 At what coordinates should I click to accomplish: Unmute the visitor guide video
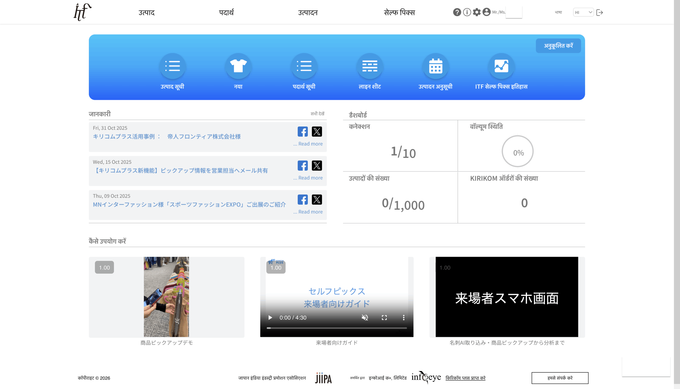pyautogui.click(x=365, y=318)
